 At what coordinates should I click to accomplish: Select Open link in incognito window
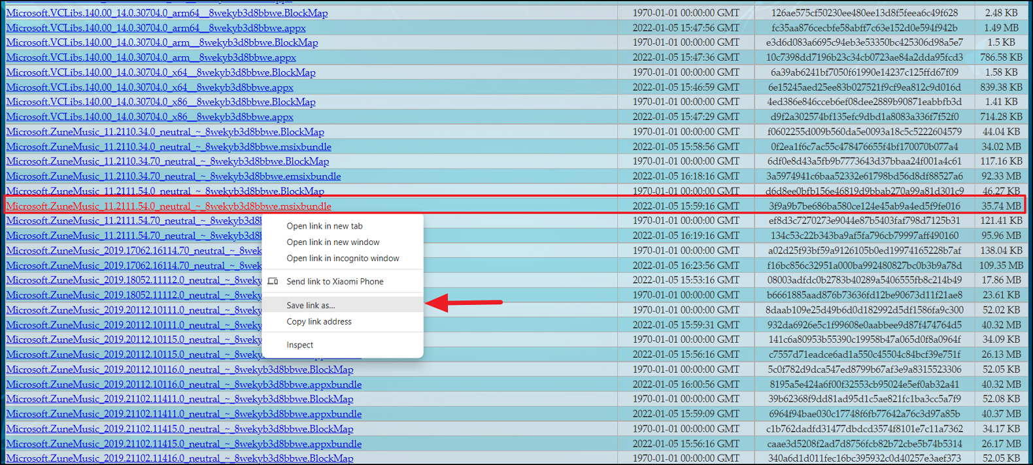click(x=343, y=259)
